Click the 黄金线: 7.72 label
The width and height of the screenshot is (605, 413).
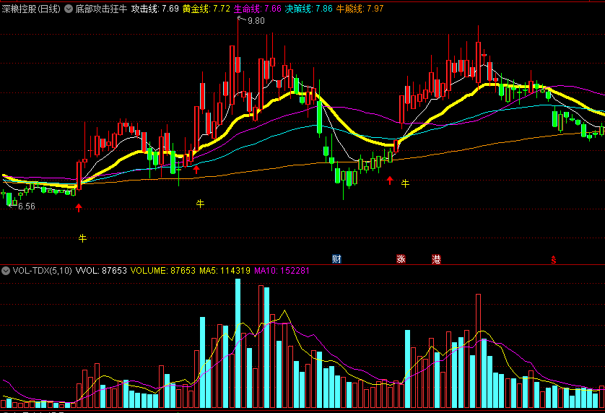pyautogui.click(x=206, y=9)
